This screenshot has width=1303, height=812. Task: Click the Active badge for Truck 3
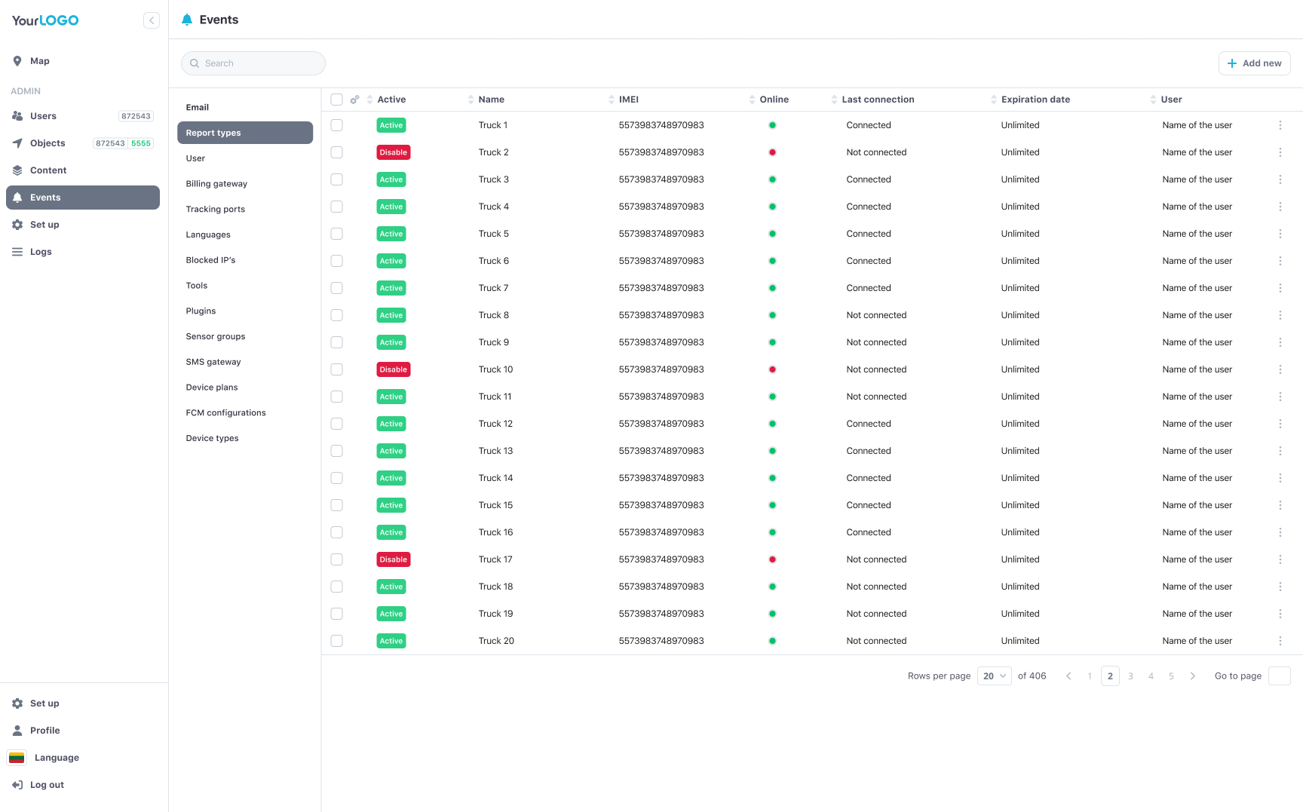pyautogui.click(x=391, y=179)
